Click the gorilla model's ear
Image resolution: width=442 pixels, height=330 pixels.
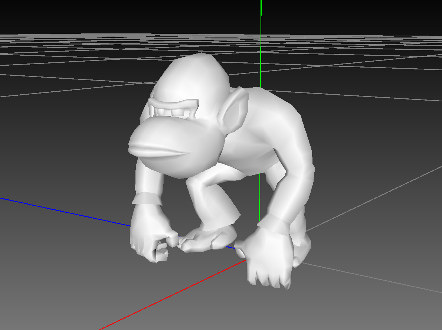234,110
